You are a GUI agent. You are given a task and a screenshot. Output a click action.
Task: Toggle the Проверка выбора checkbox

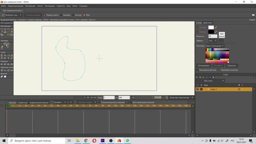pos(219,70)
